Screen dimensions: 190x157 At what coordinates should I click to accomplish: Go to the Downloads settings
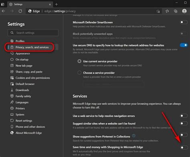[22, 90]
